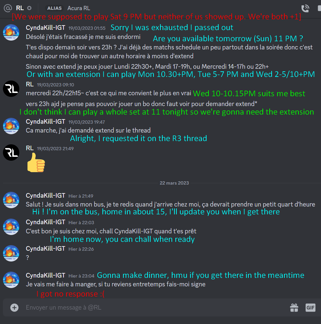Click CyndaKill-IGT username at 19:47 message
Viewport: 321px width, 324px height.
coord(45,122)
